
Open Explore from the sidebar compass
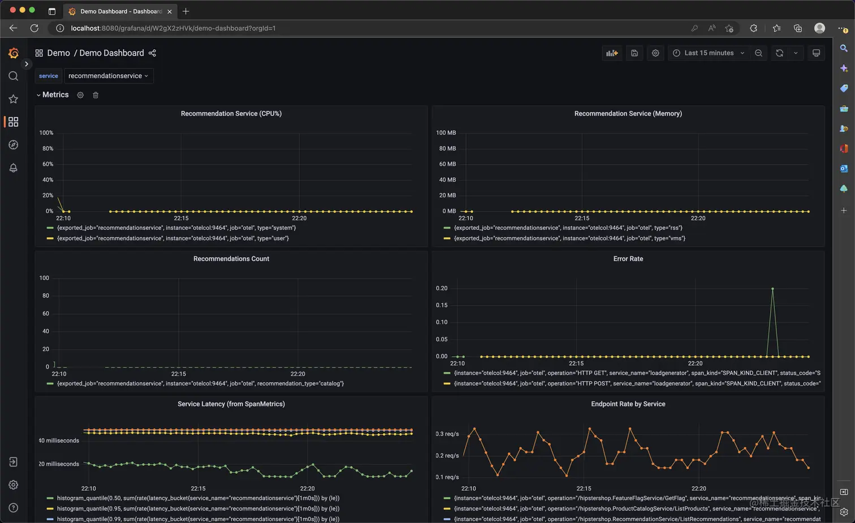(x=14, y=145)
